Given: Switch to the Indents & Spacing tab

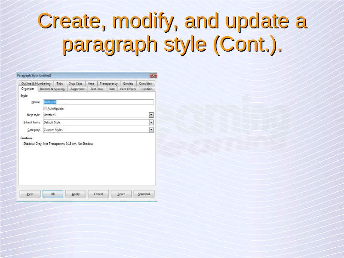Looking at the screenshot, I should tap(52, 89).
